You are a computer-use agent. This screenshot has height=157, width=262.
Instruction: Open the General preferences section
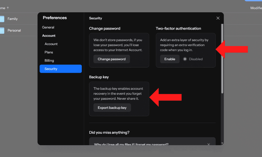(48, 27)
